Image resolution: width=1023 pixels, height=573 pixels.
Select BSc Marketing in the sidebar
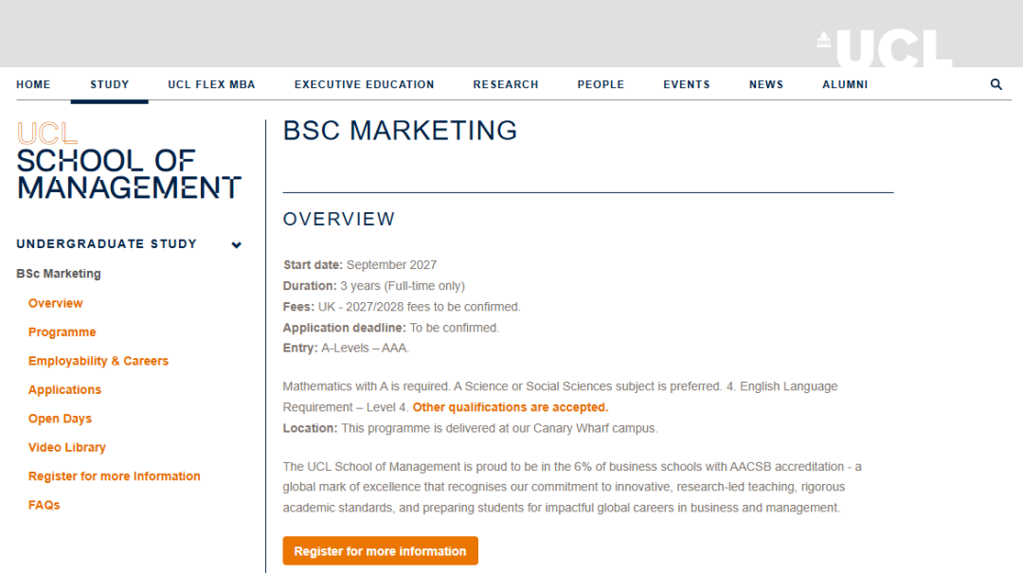tap(59, 274)
